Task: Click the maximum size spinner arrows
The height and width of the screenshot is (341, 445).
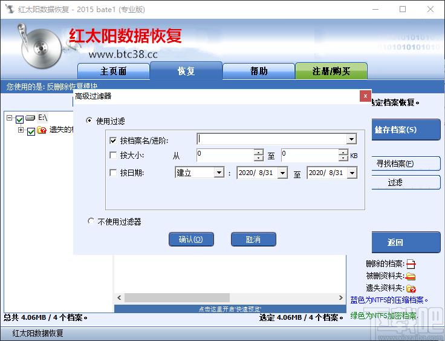Action: (x=343, y=155)
